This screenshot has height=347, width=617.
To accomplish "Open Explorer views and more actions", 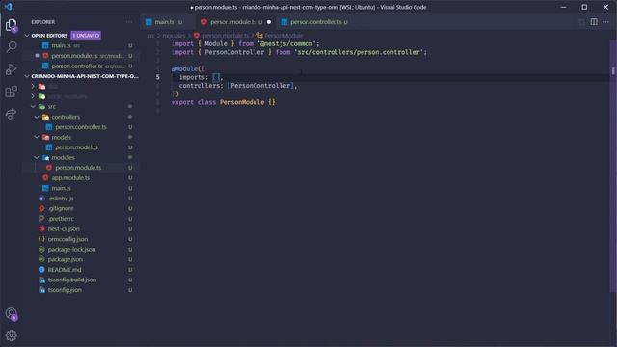I will click(129, 22).
